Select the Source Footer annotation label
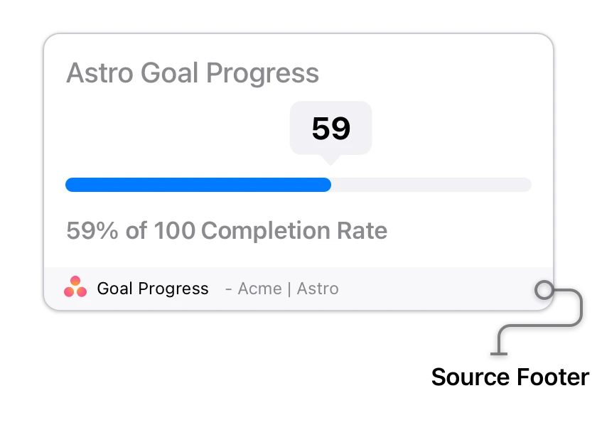The width and height of the screenshot is (597, 425). (x=510, y=377)
